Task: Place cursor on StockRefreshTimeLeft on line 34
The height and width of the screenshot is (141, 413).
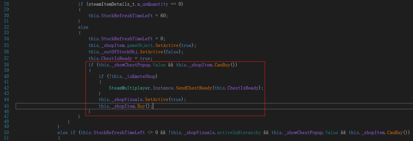Action: pyautogui.click(x=127, y=39)
